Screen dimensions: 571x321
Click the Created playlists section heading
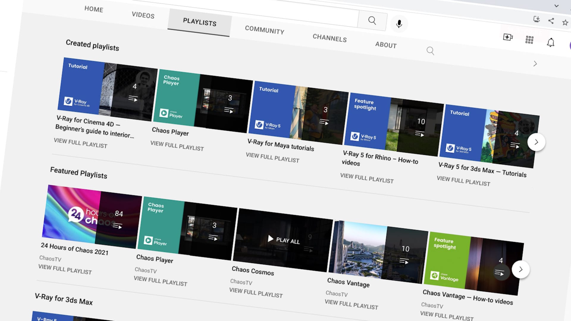92,45
